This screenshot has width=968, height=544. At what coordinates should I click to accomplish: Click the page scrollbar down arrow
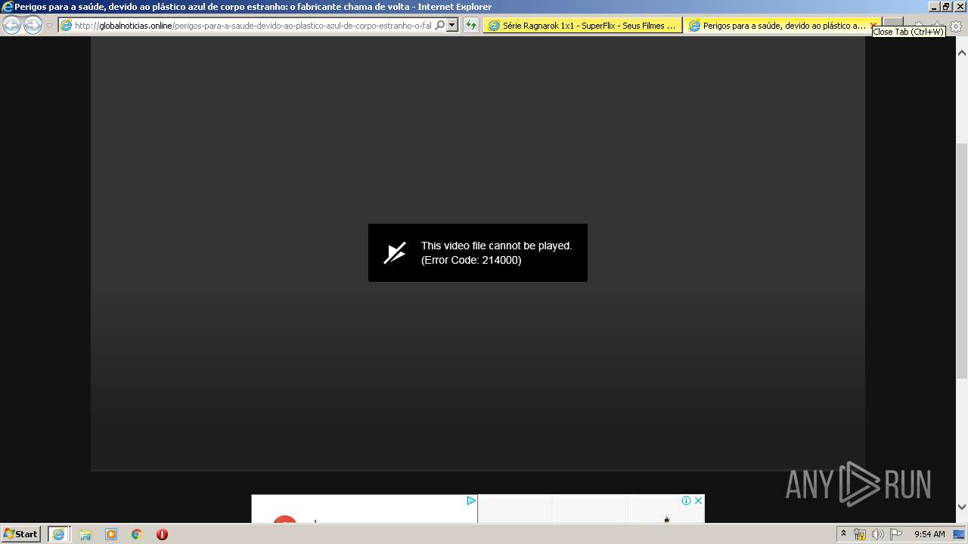(x=962, y=507)
